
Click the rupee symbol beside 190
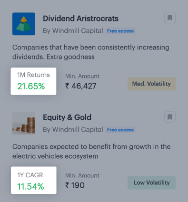[67, 185]
